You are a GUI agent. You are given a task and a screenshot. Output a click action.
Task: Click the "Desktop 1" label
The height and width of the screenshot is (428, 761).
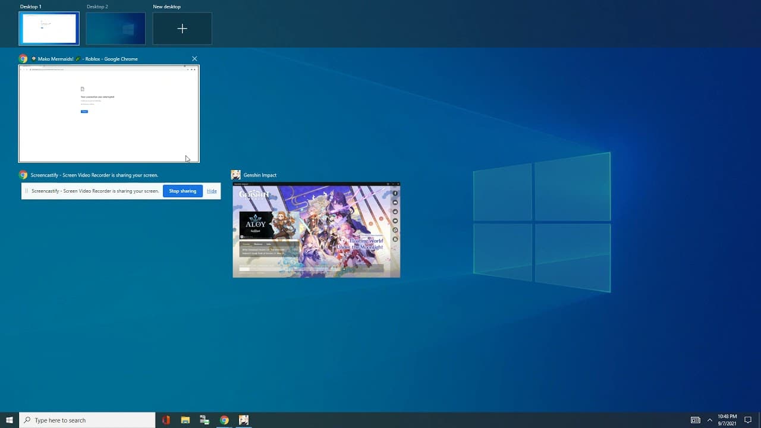click(31, 7)
